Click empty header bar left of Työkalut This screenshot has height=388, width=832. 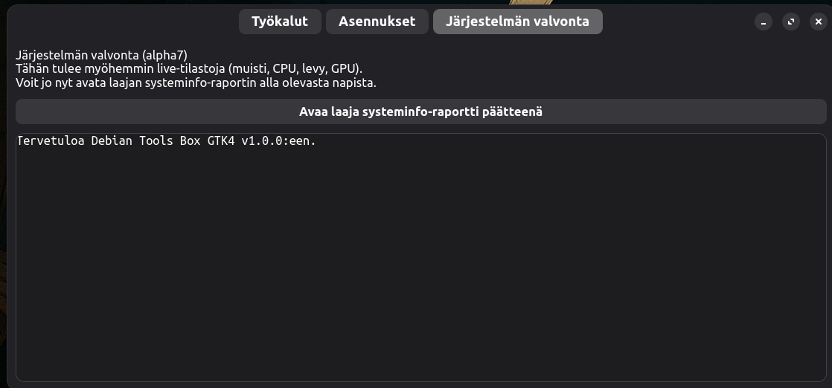119,22
